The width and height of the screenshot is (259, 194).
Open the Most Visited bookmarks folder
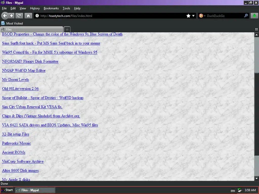(12, 23)
